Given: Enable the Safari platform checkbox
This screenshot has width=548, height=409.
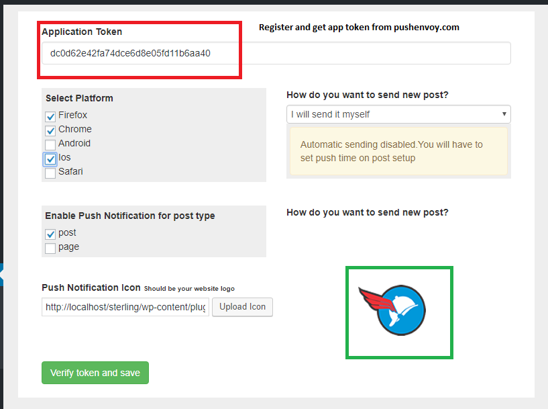Looking at the screenshot, I should (x=50, y=173).
